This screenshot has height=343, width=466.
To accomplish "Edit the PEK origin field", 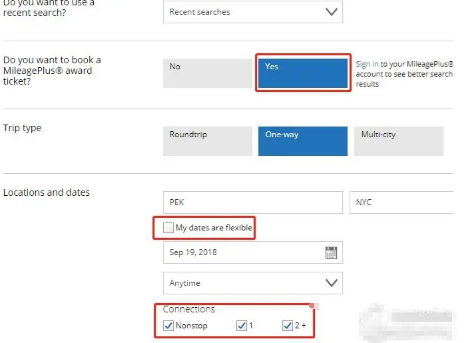I will [x=252, y=202].
